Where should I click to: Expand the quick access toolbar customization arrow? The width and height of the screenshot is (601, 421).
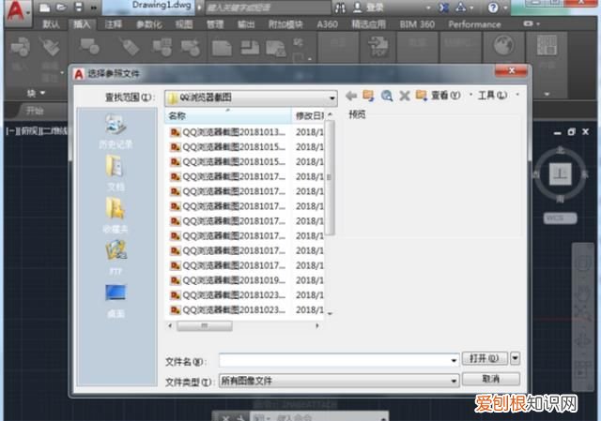tap(94, 8)
